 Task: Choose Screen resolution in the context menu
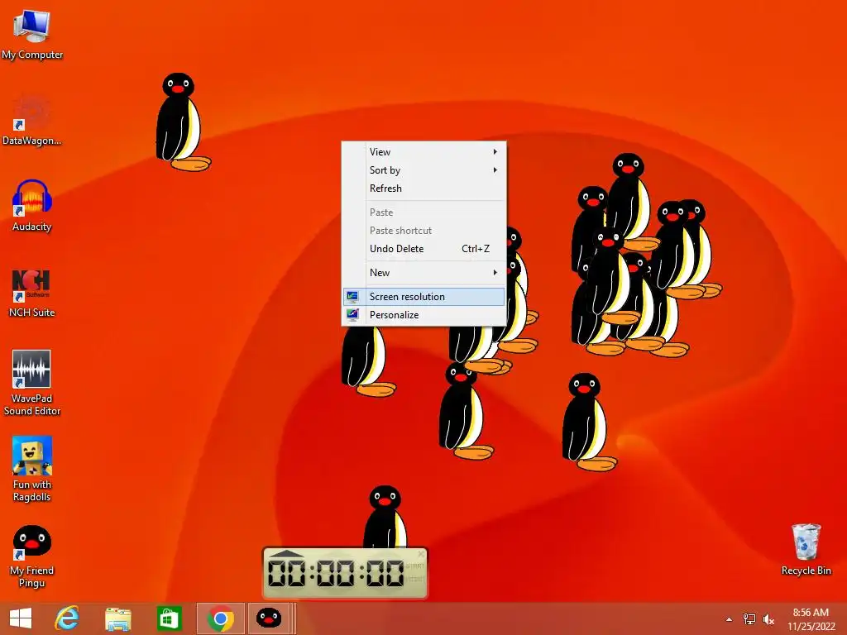click(423, 297)
